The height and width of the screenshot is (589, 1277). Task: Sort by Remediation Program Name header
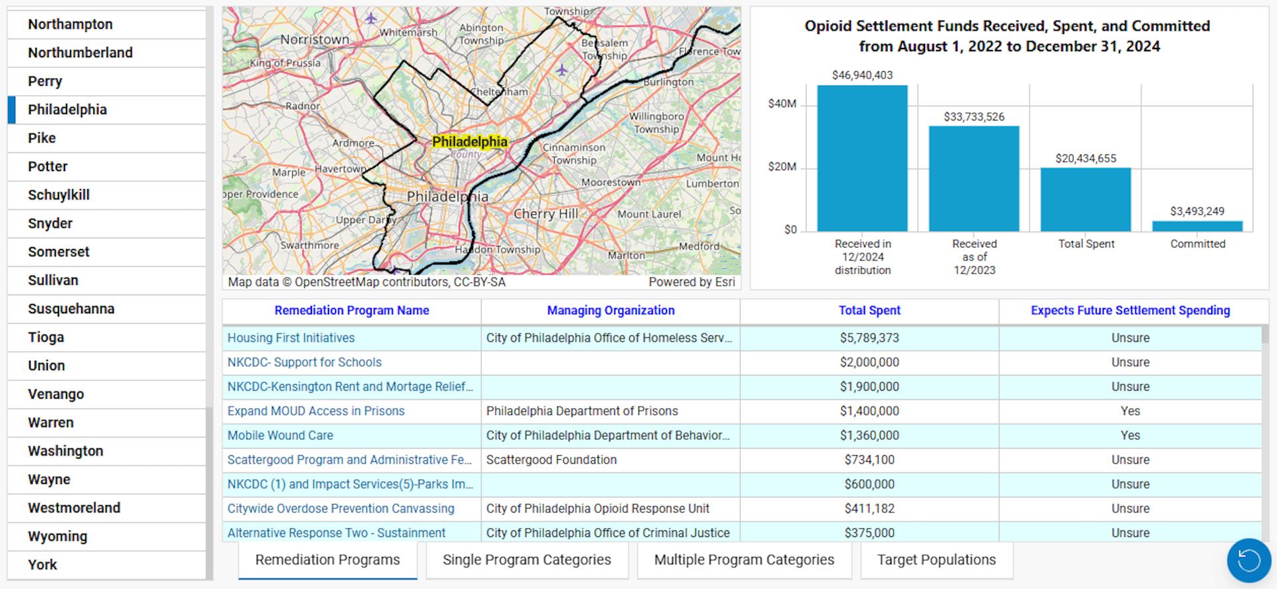point(351,310)
